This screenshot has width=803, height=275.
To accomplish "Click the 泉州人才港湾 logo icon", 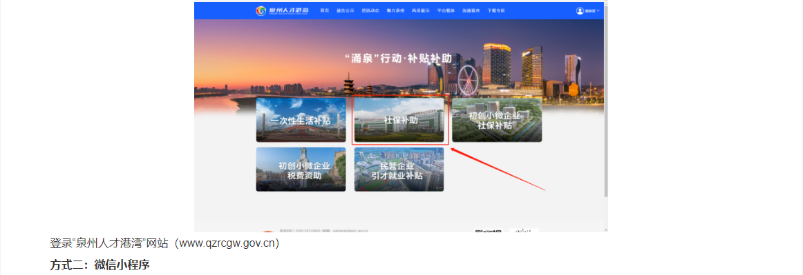I will 261,11.
